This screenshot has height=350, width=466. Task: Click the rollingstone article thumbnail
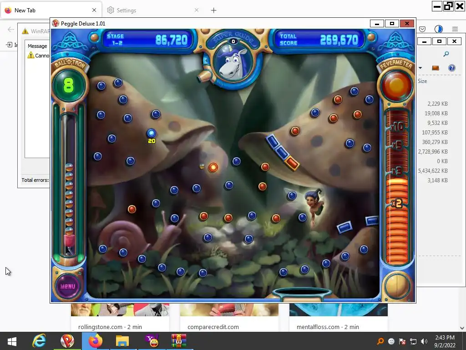[120, 310]
